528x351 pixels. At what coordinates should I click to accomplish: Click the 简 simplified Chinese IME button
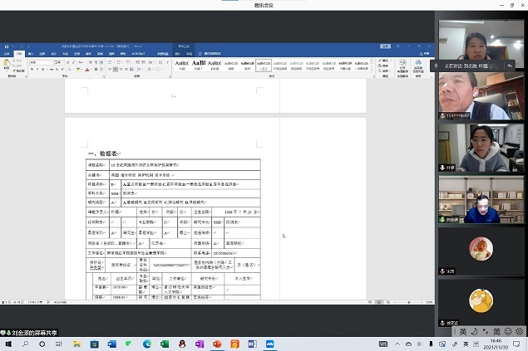pyautogui.click(x=496, y=332)
